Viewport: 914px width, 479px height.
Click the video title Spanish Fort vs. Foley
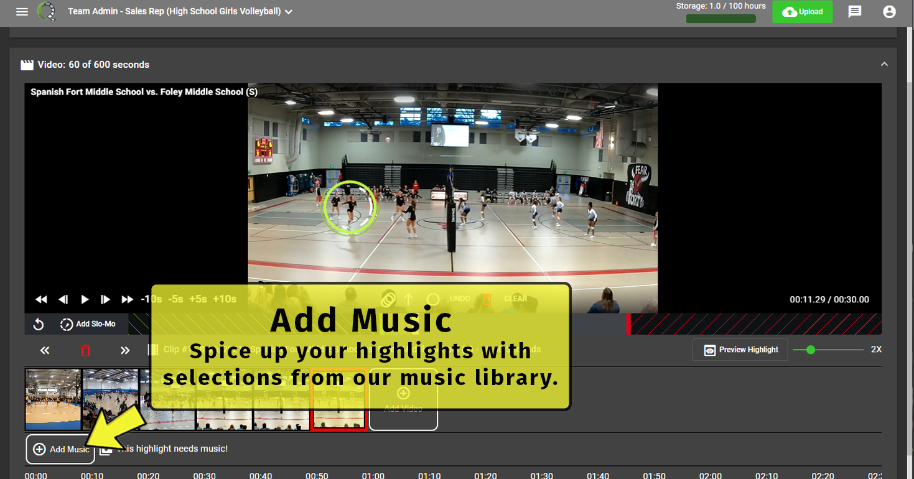(x=144, y=92)
